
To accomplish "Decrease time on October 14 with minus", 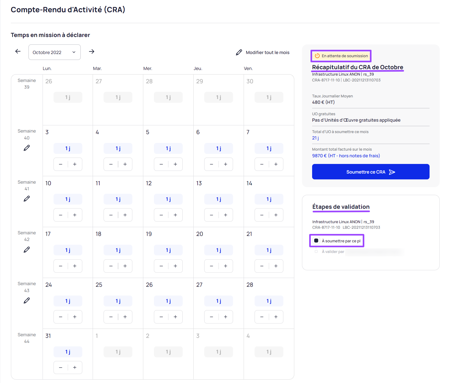I will 262,215.
